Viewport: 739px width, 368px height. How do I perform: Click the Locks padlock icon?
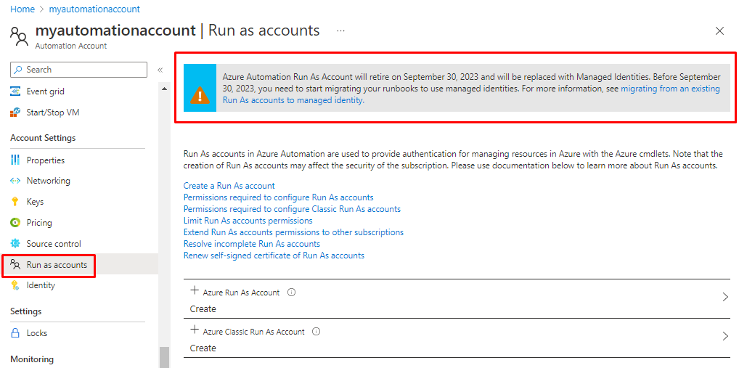point(15,333)
